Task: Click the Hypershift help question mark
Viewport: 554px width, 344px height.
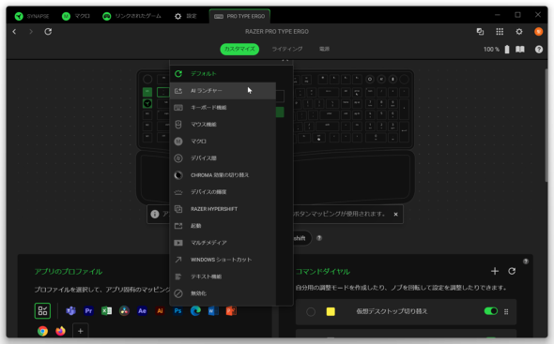Action: (319, 238)
